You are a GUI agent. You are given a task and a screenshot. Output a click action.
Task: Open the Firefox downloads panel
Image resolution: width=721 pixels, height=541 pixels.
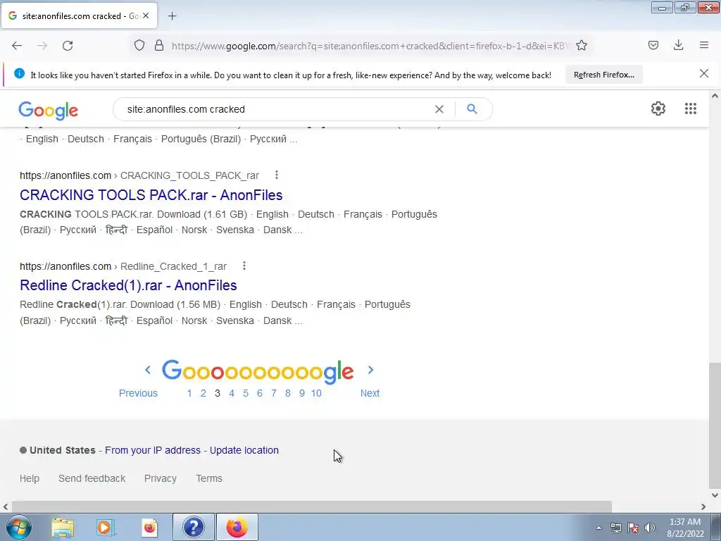(678, 45)
